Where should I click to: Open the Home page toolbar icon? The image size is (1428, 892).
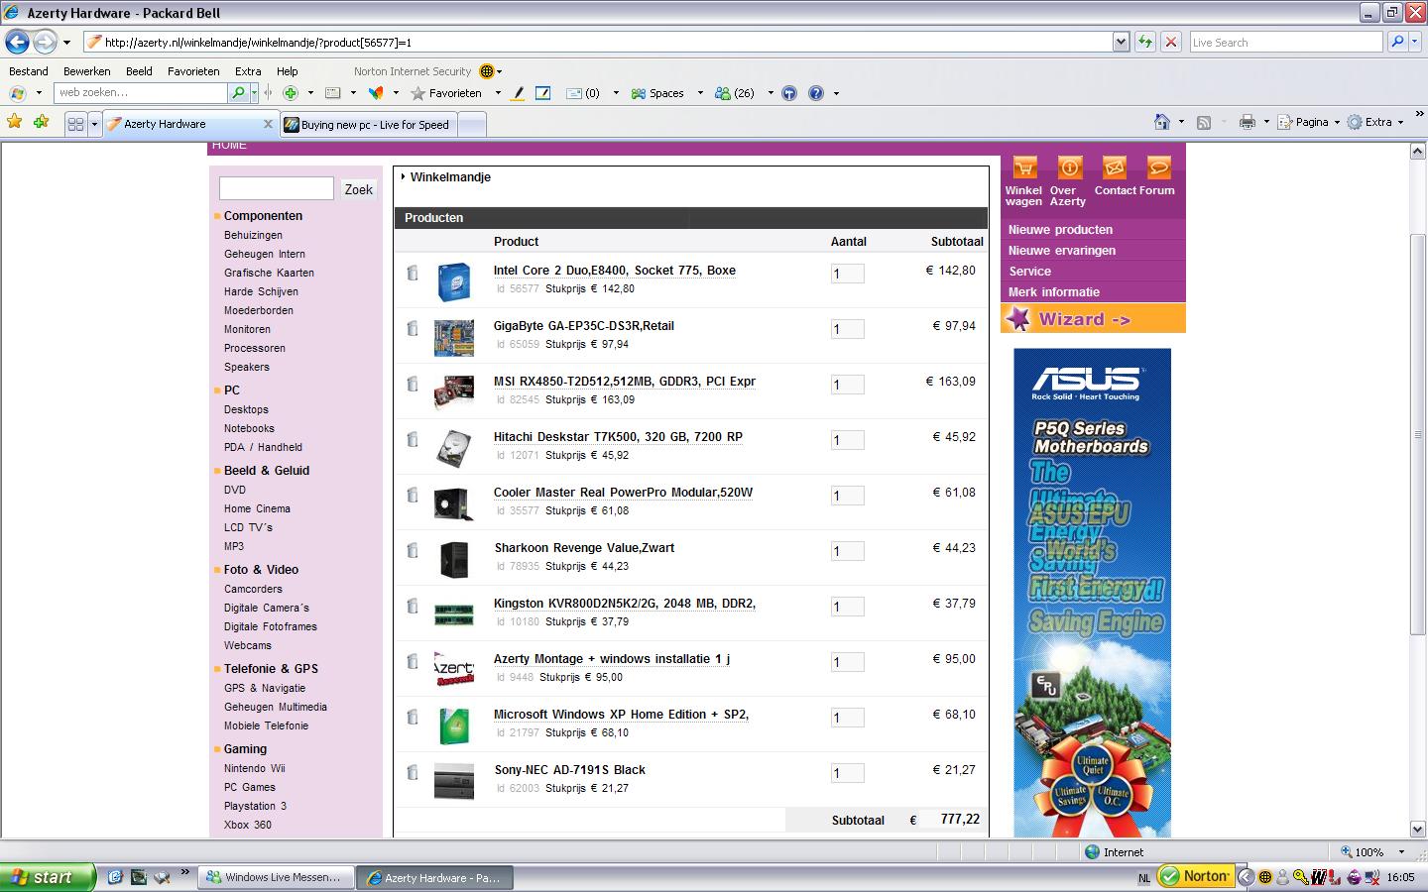[x=1162, y=122]
